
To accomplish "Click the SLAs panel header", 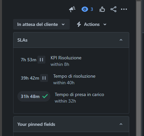I will point(71,40).
